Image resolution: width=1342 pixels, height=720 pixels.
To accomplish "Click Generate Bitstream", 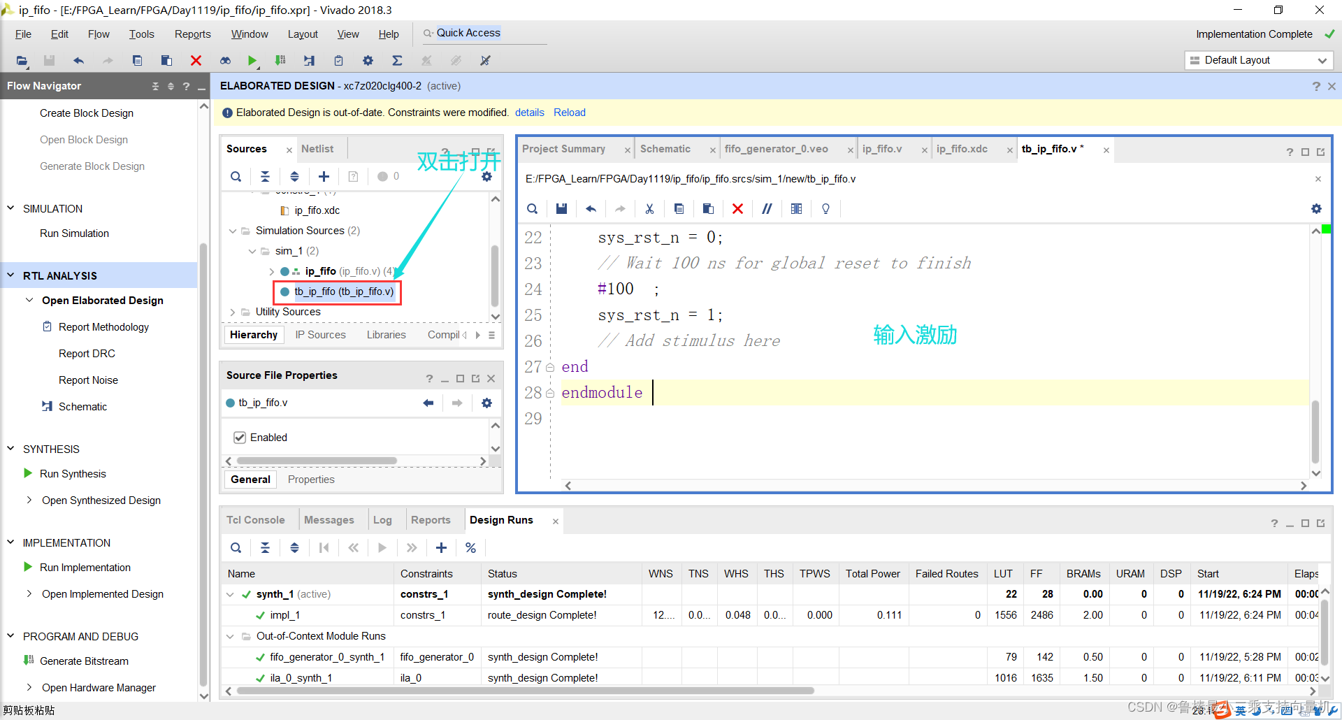I will [84, 661].
